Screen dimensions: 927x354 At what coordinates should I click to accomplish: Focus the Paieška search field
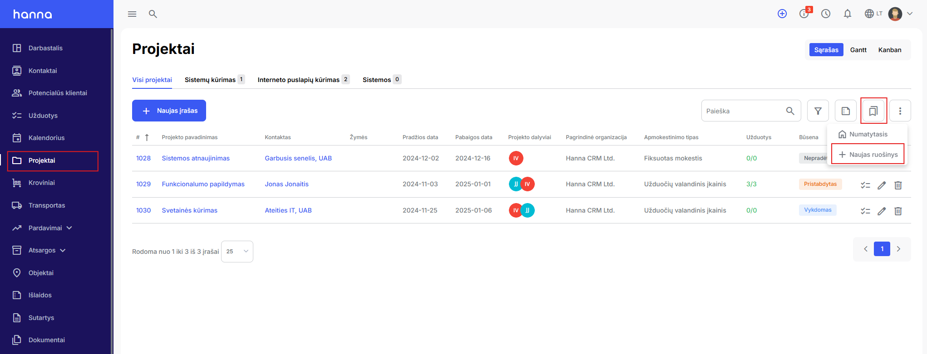(751, 111)
